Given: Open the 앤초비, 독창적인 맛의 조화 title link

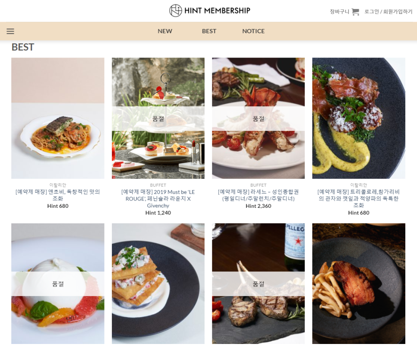Looking at the screenshot, I should click(58, 195).
